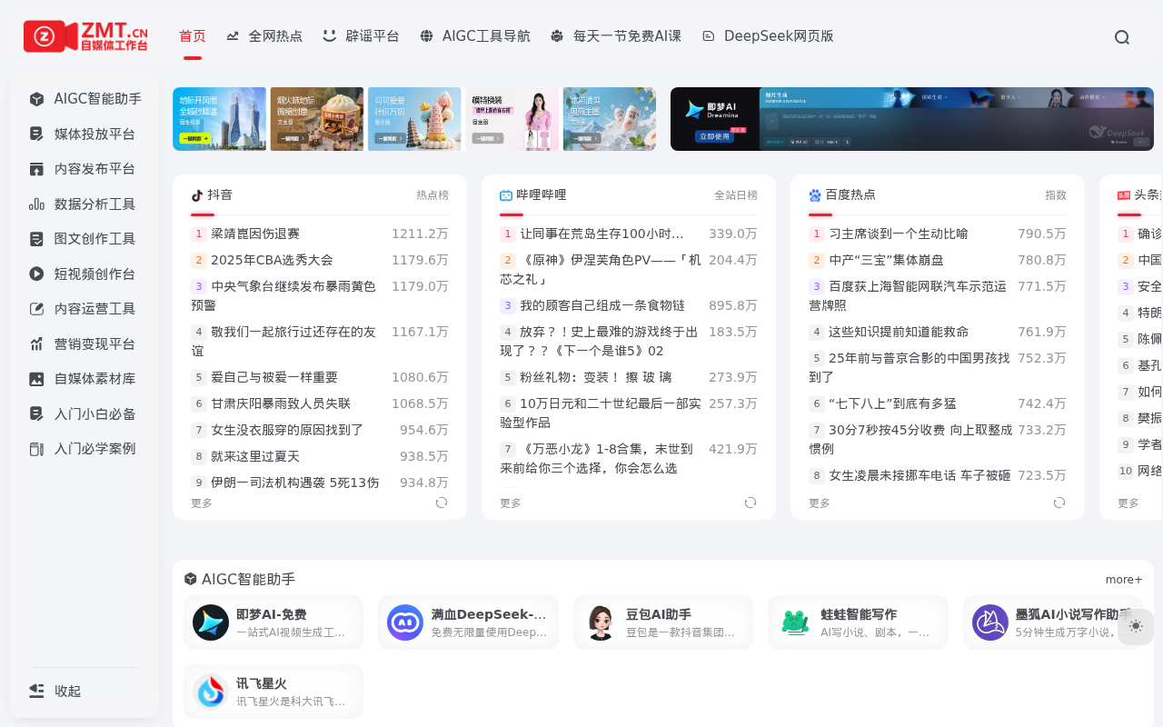Click the 抖音 TikTok logo icon
The height and width of the screenshot is (727, 1163).
coord(197,195)
